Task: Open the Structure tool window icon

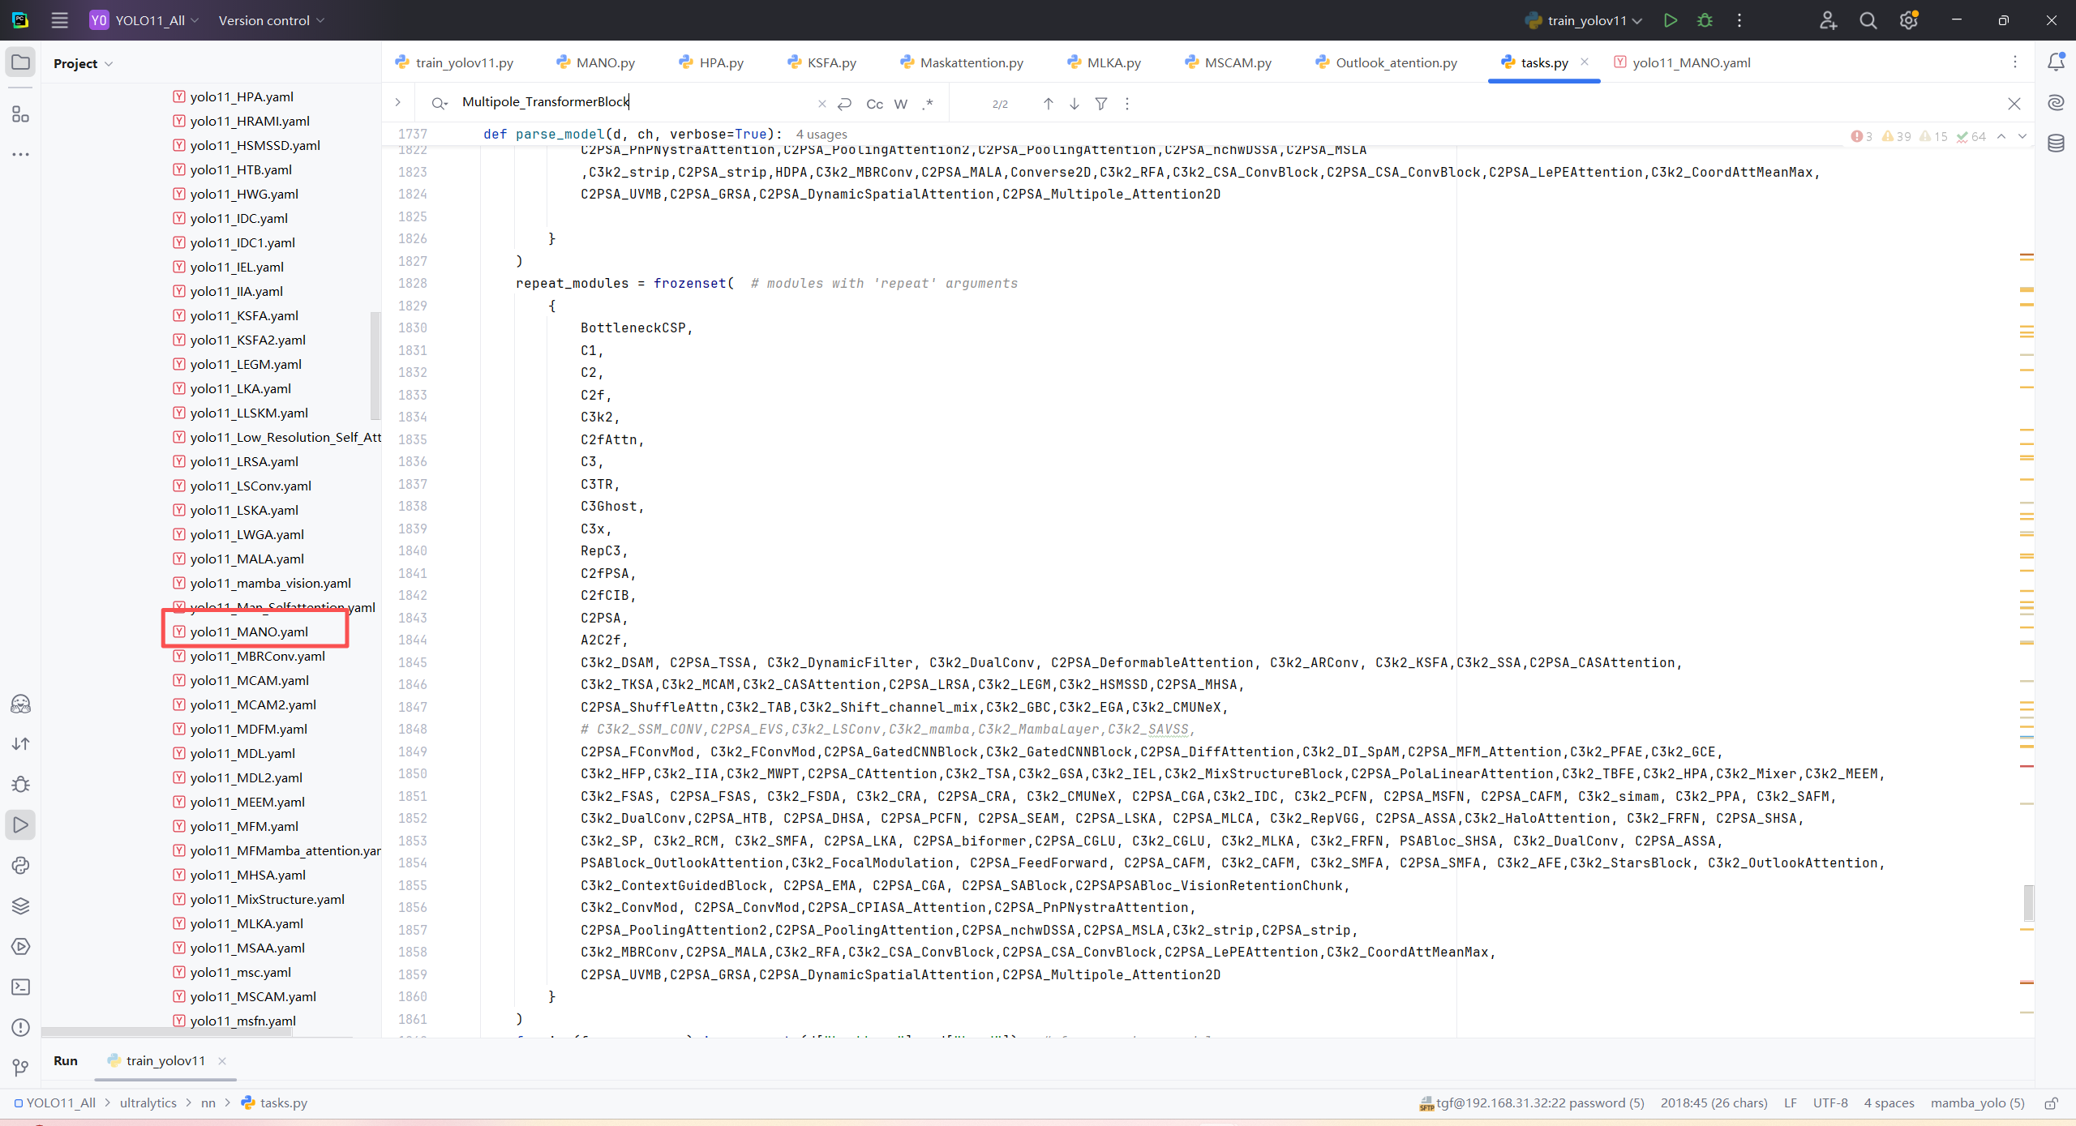Action: click(20, 114)
